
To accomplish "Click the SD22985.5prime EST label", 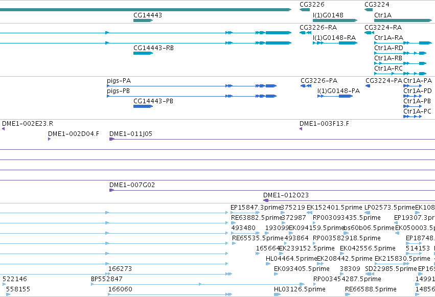I will pos(391,269).
